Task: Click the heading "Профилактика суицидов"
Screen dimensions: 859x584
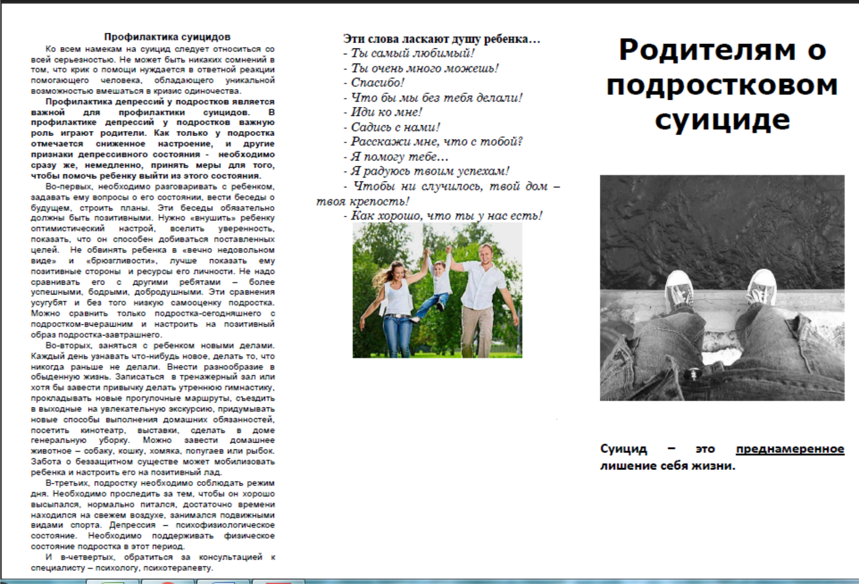Action: [167, 37]
